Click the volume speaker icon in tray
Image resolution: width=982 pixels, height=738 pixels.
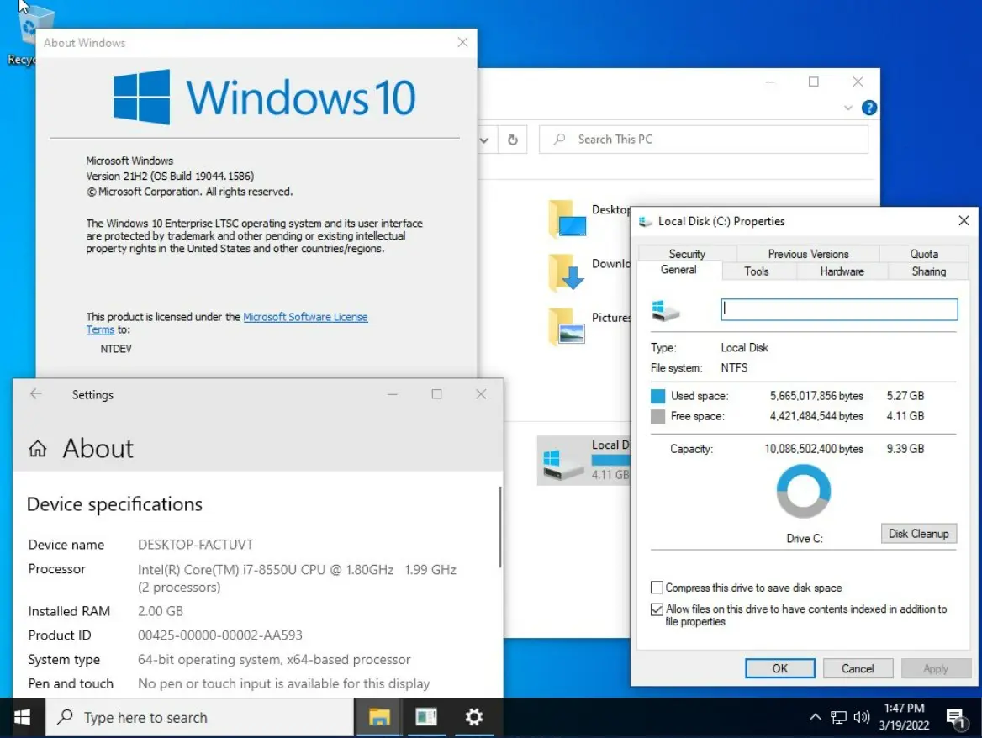(862, 717)
